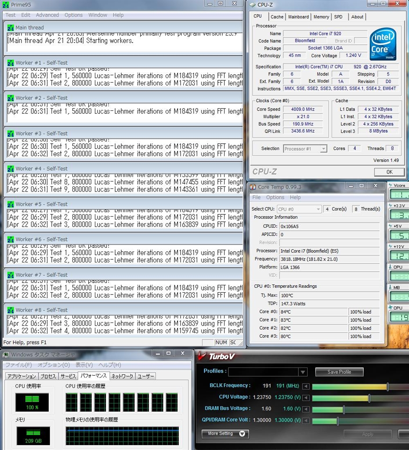Click the Core Temp thermometer icon in its title bar
Screen dimensions: 409x450
253,187
